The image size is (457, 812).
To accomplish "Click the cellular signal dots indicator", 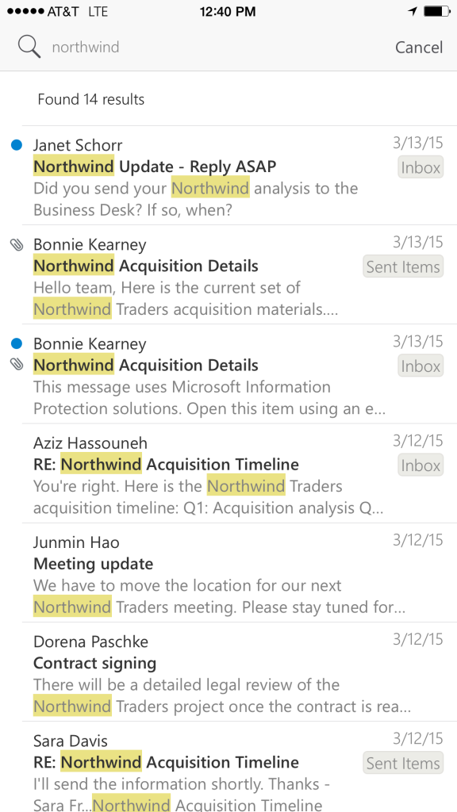I will (x=26, y=11).
